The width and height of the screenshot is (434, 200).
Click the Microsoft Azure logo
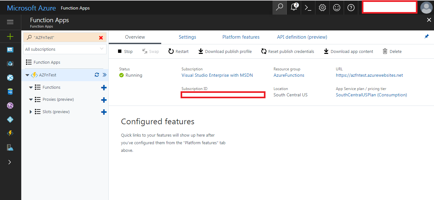tap(31, 8)
